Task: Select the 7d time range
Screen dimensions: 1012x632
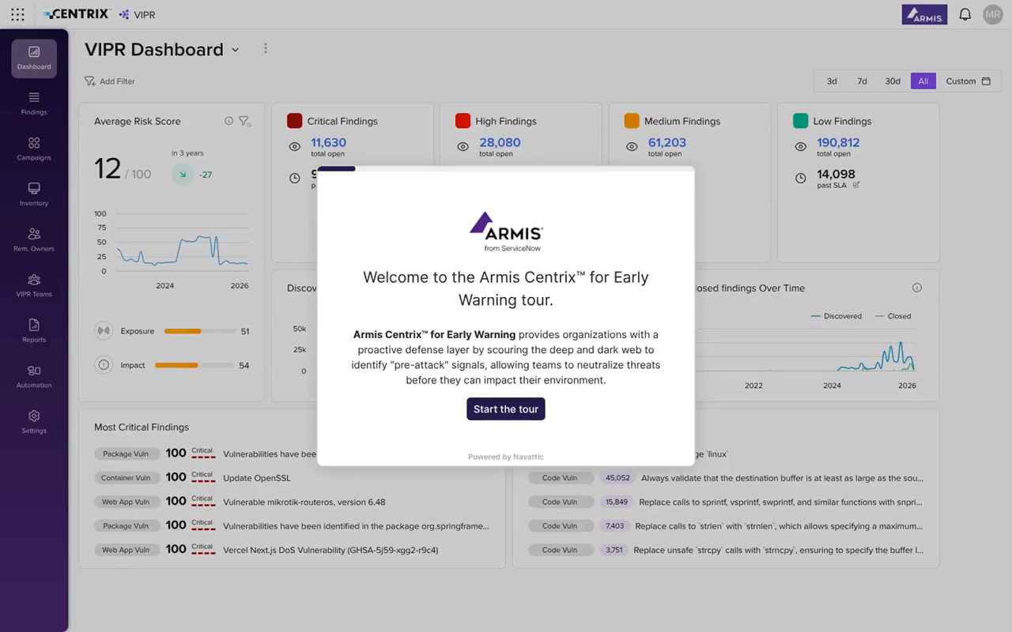Action: click(x=862, y=81)
